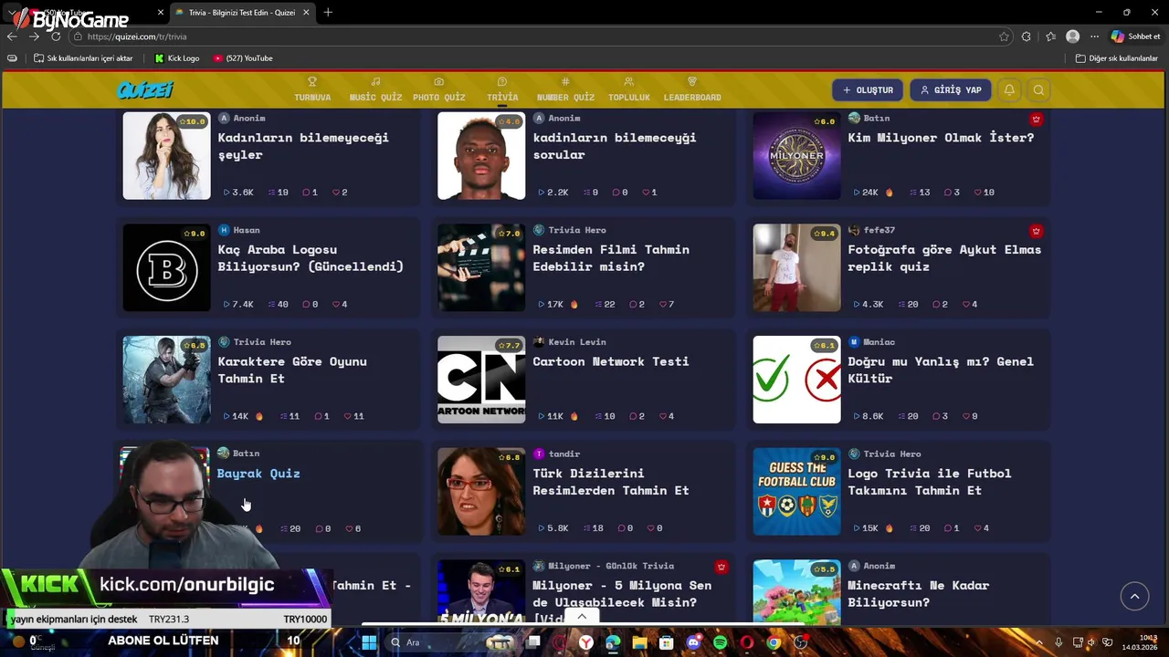Image resolution: width=1169 pixels, height=657 pixels.
Task: Open 'Türk Dizilerini Resimlerden Tahmin Et' quiz
Action: (611, 482)
